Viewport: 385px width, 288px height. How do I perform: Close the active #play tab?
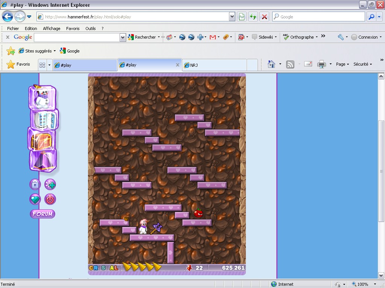[177, 65]
